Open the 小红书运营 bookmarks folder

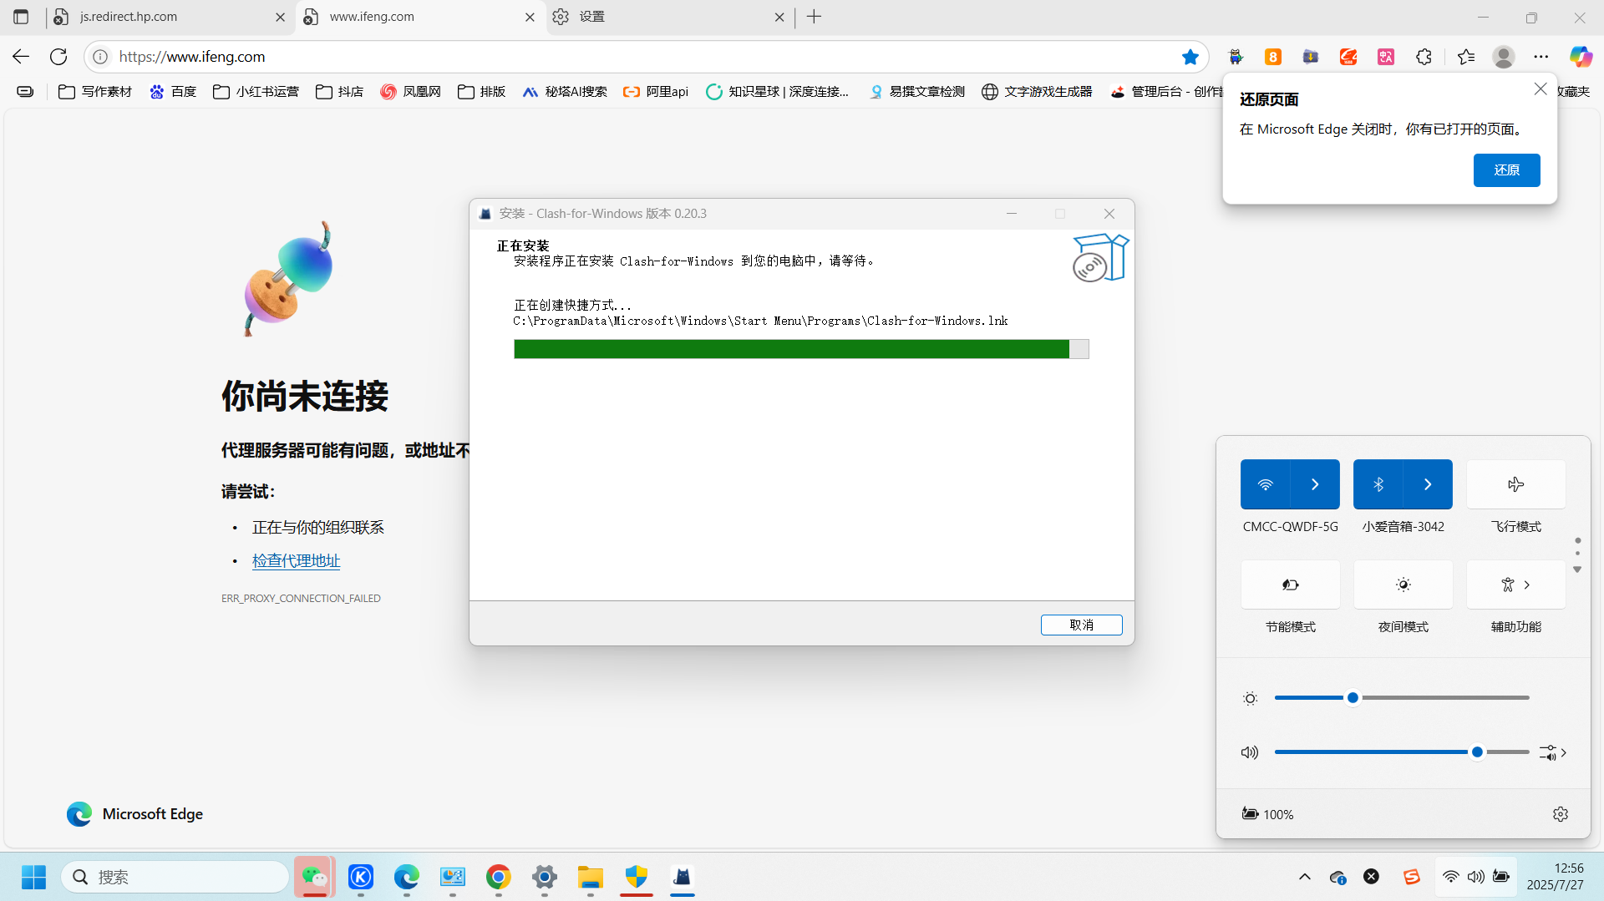pyautogui.click(x=256, y=92)
